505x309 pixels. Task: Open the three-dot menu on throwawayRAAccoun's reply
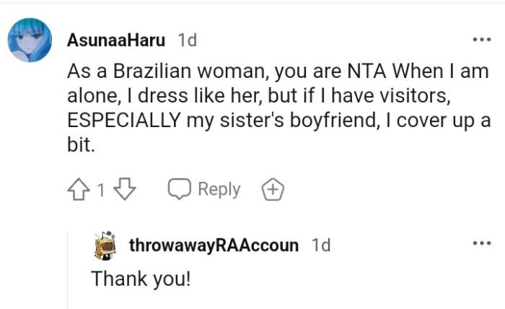pyautogui.click(x=480, y=243)
